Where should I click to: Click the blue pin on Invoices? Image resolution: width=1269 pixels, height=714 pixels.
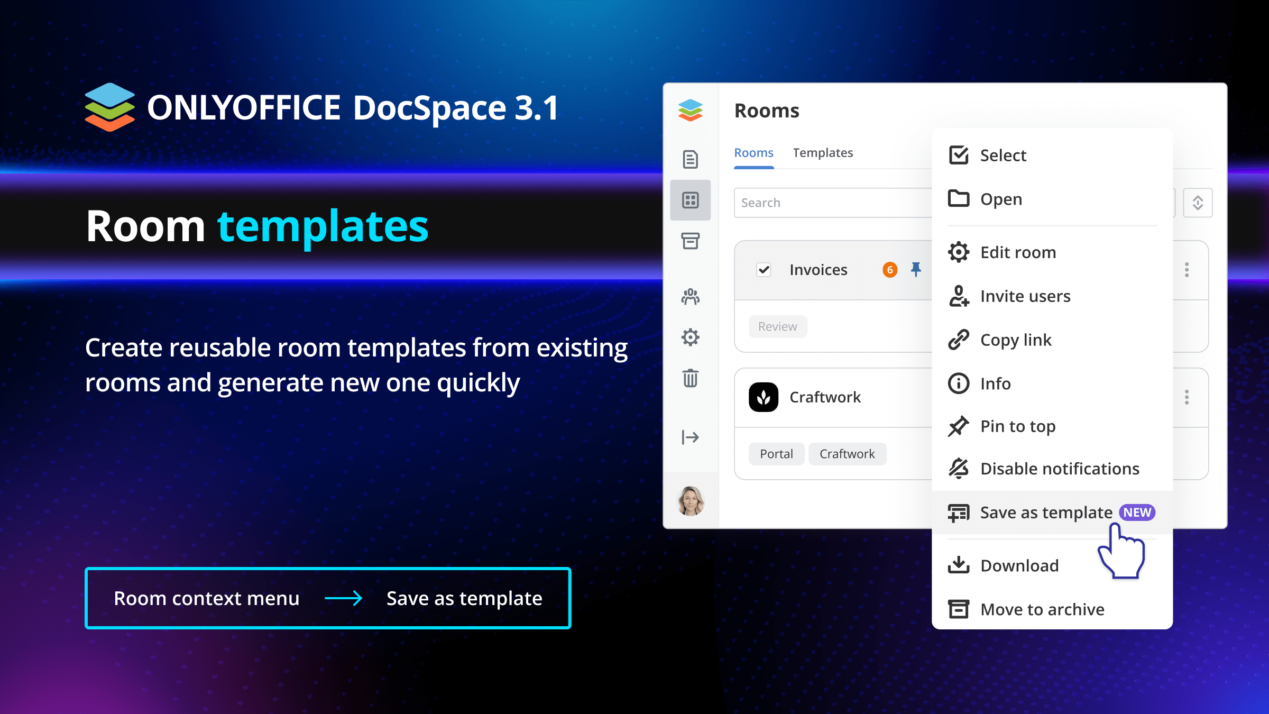coord(916,270)
